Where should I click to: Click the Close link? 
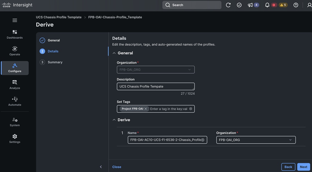point(117,167)
